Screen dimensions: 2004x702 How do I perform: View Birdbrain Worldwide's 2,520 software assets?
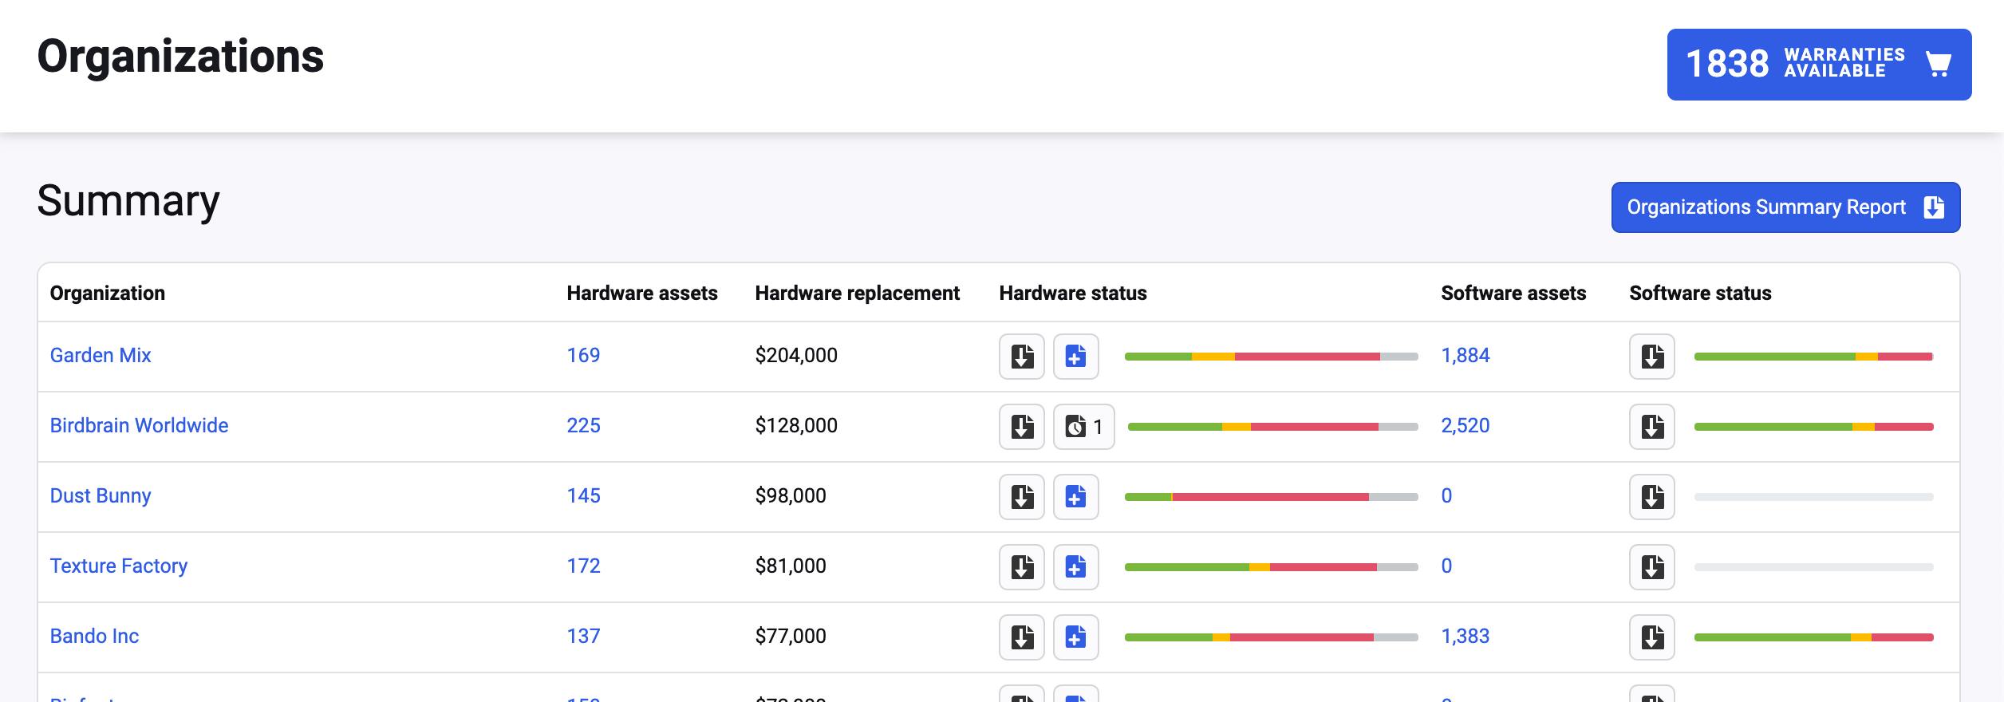click(1466, 426)
